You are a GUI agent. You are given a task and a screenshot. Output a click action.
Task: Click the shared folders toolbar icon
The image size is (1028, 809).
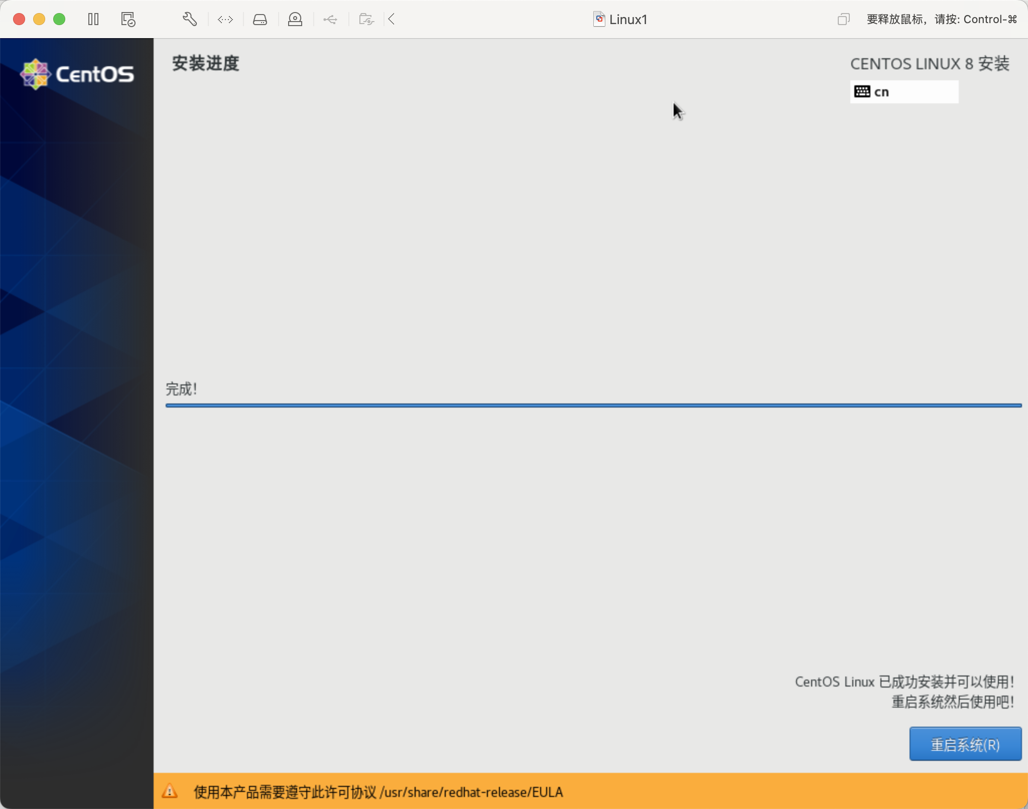tap(366, 20)
